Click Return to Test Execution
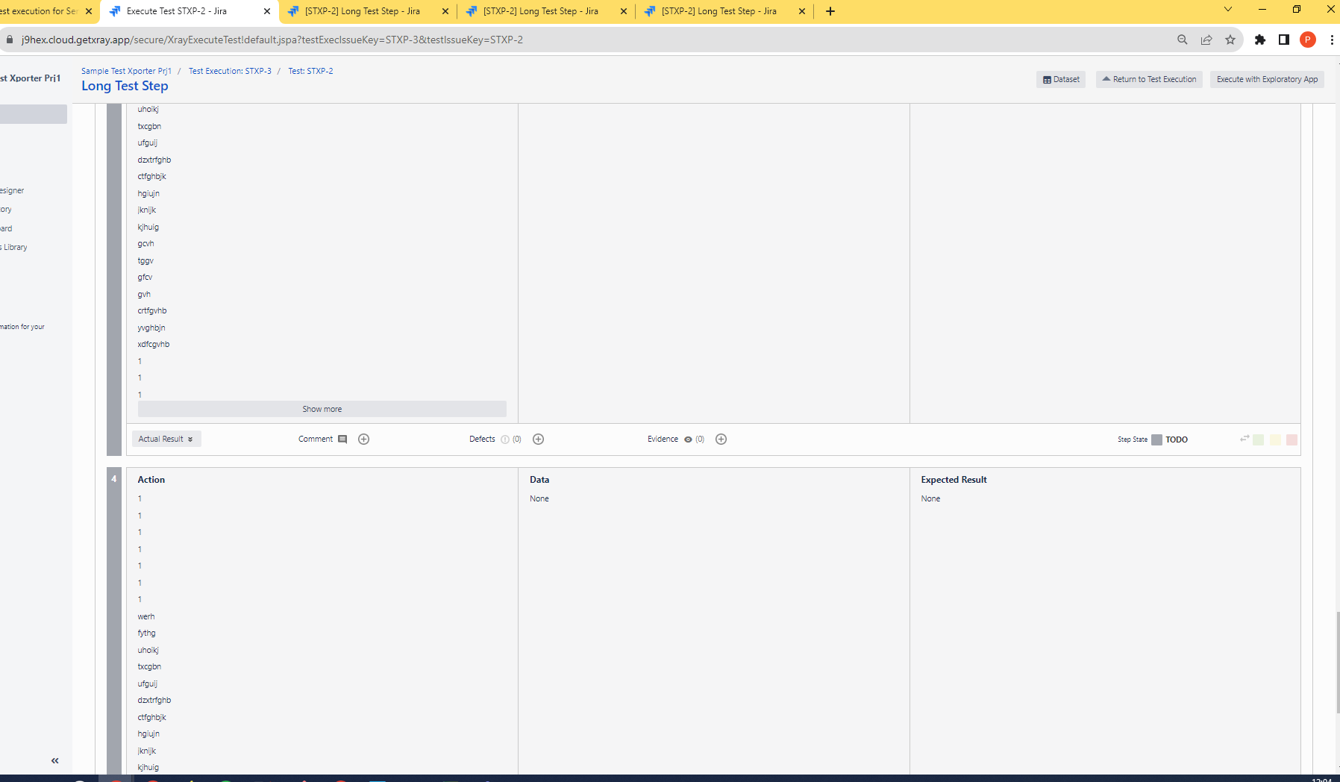This screenshot has width=1340, height=782. [x=1148, y=79]
